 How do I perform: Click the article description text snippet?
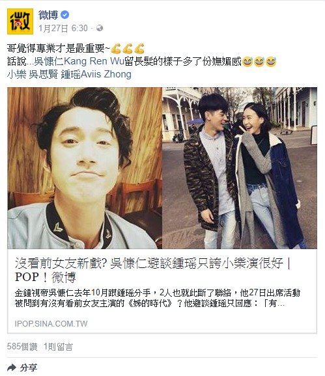pos(158,298)
